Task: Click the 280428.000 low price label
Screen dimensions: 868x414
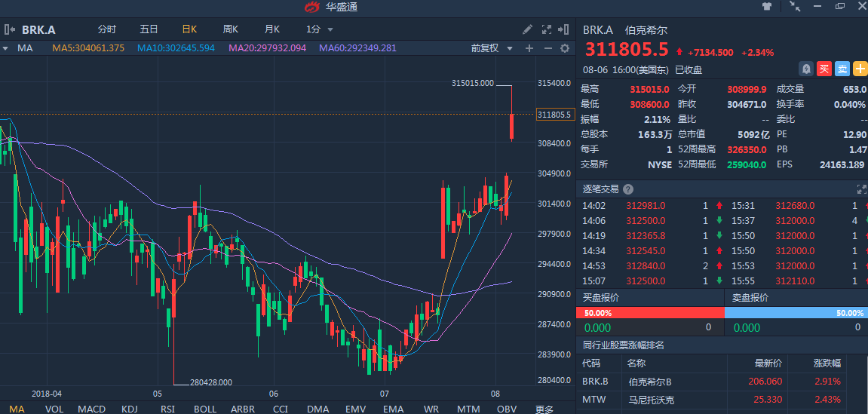Action: pyautogui.click(x=211, y=382)
